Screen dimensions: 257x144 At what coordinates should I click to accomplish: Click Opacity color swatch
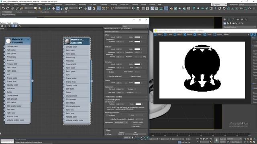137,83
